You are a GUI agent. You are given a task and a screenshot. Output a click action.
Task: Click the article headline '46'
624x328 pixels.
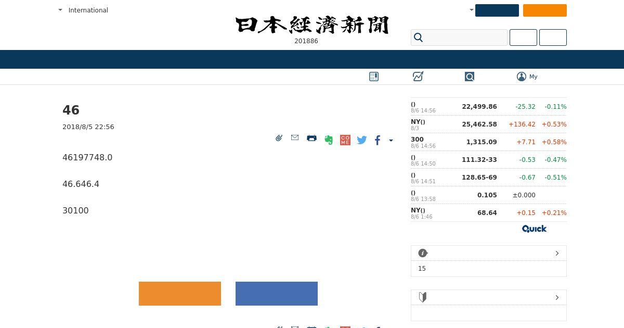[71, 110]
